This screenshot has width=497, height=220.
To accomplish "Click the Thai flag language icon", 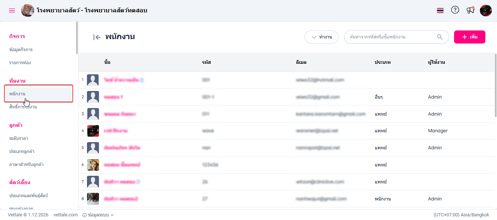I will [440, 11].
